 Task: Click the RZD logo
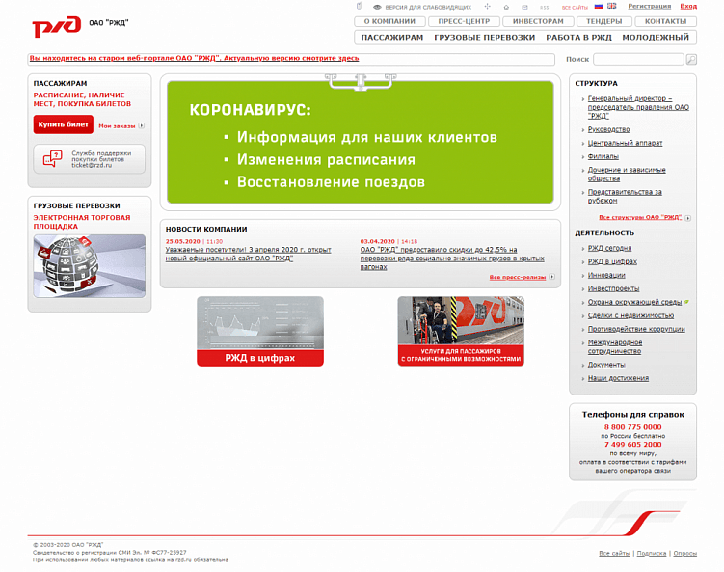(56, 26)
